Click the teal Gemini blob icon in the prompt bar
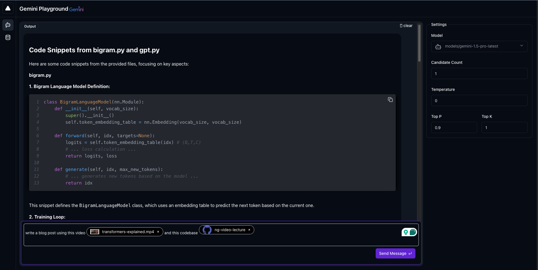The width and height of the screenshot is (538, 270). pos(413,232)
